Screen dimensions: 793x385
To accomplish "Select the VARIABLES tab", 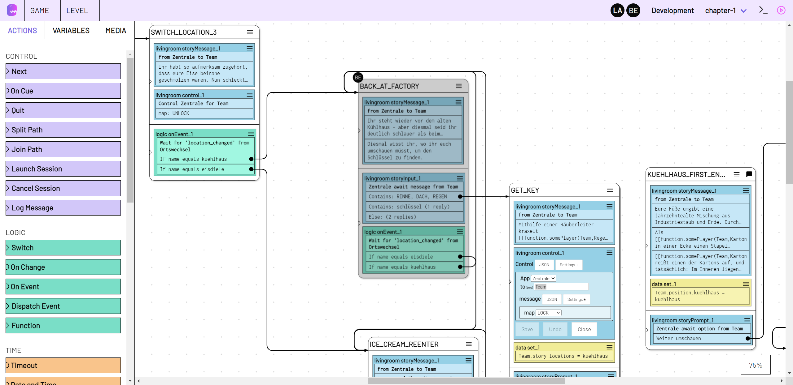I will [71, 31].
